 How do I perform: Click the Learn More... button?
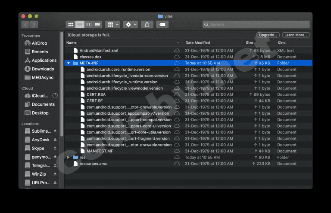click(x=296, y=35)
